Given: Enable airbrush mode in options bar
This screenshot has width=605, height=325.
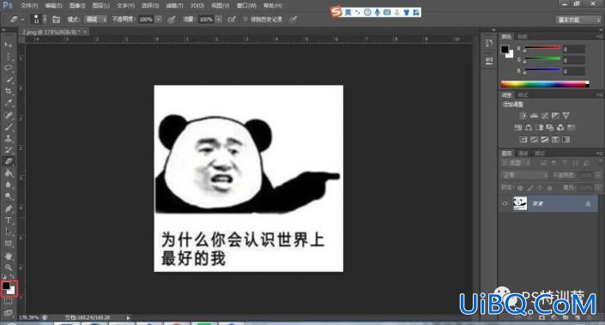Looking at the screenshot, I should (232, 19).
